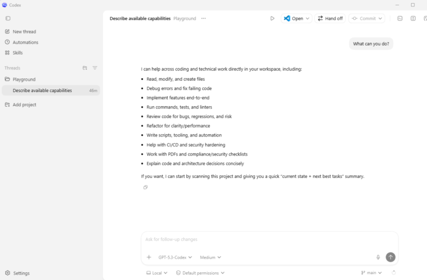Select the Describe available capabilities thread
The image size is (427, 280).
pyautogui.click(x=42, y=91)
